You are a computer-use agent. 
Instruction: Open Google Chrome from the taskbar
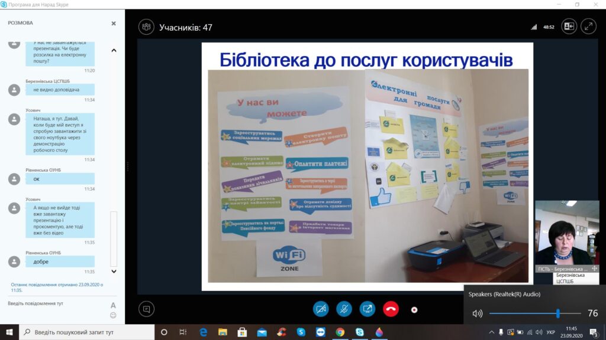(x=340, y=332)
